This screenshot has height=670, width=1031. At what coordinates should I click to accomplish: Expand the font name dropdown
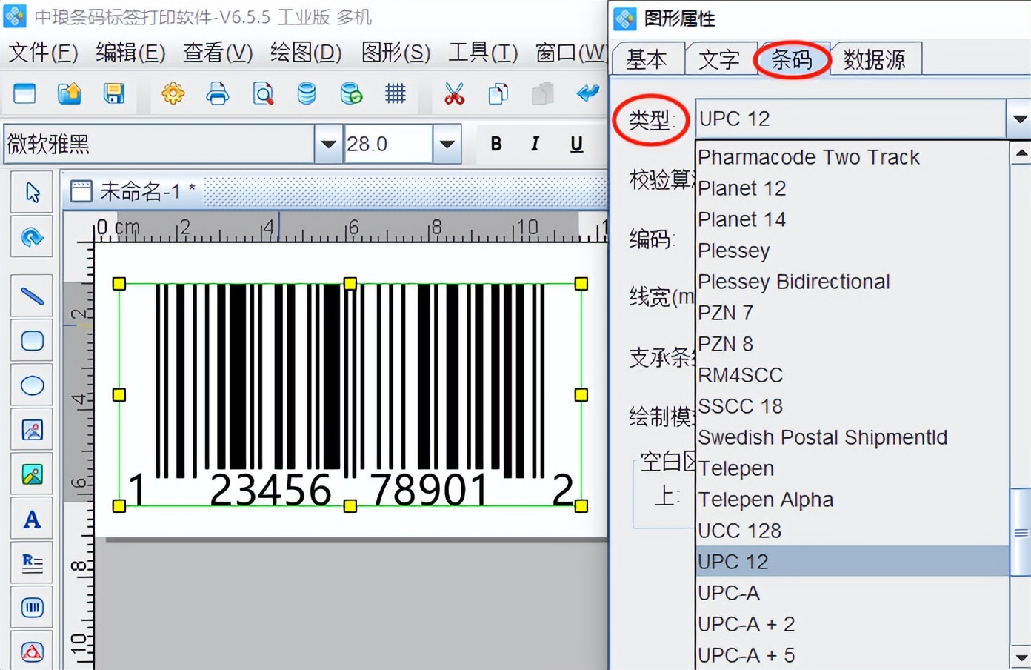tap(327, 144)
